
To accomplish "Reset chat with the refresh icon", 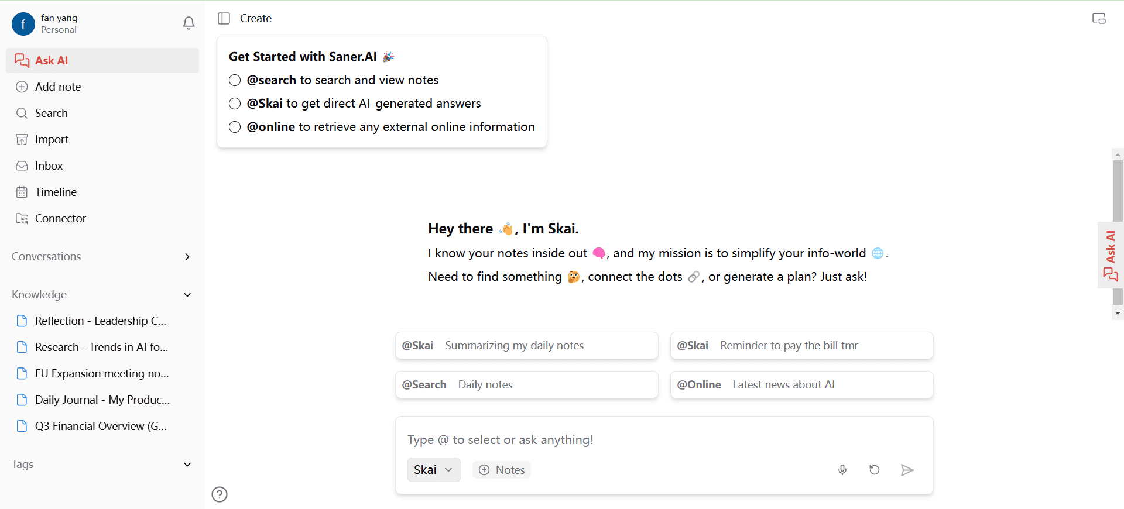I will pos(875,470).
